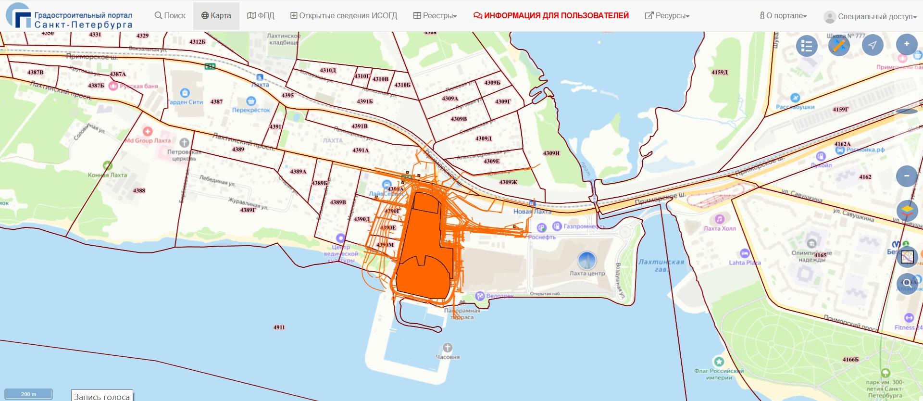Click the Газпромнефть fuel station marker
The width and height of the screenshot is (923, 401).
(x=557, y=226)
